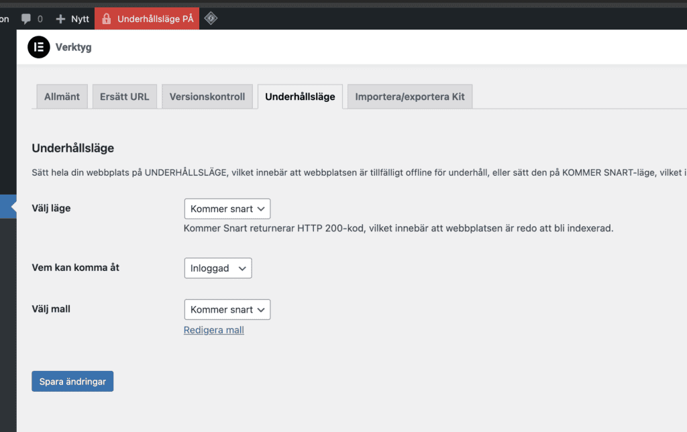Open the Välj mall dropdown
687x432 pixels.
(227, 310)
